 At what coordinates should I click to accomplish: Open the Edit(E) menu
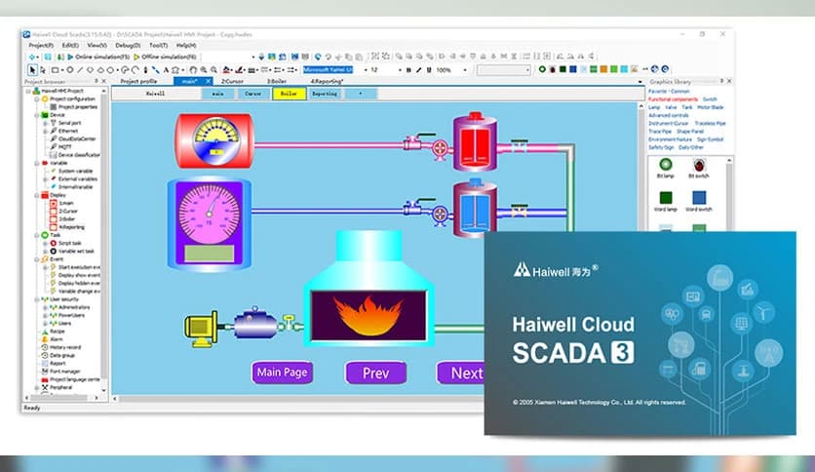(70, 46)
